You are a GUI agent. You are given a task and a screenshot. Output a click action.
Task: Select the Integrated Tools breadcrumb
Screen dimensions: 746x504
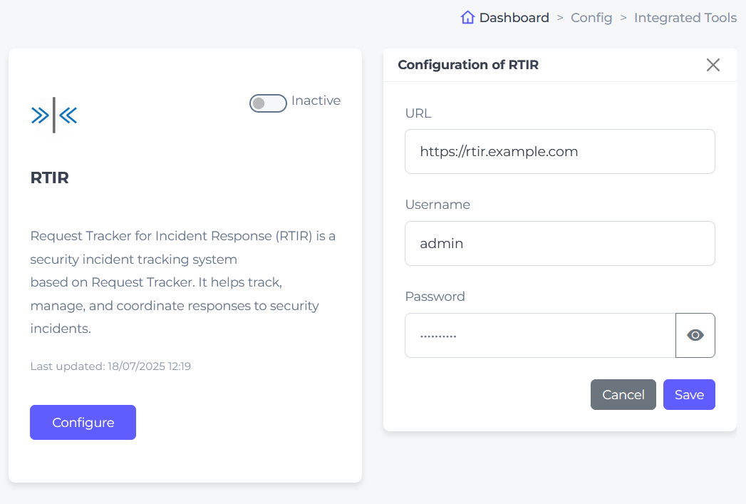(x=685, y=18)
